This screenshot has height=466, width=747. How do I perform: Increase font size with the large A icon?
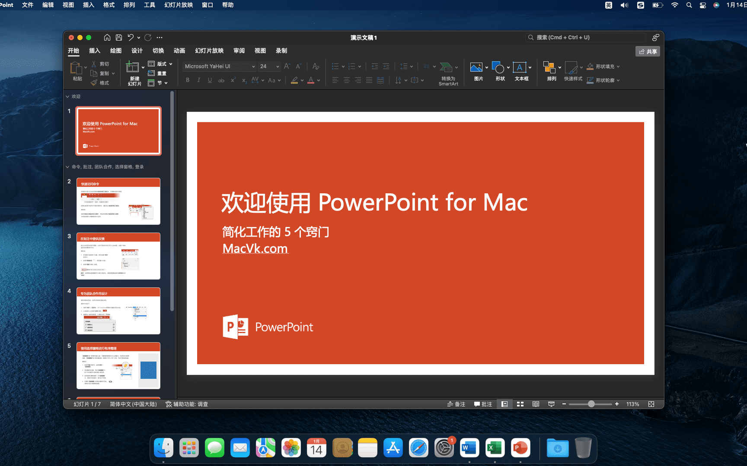pos(287,66)
